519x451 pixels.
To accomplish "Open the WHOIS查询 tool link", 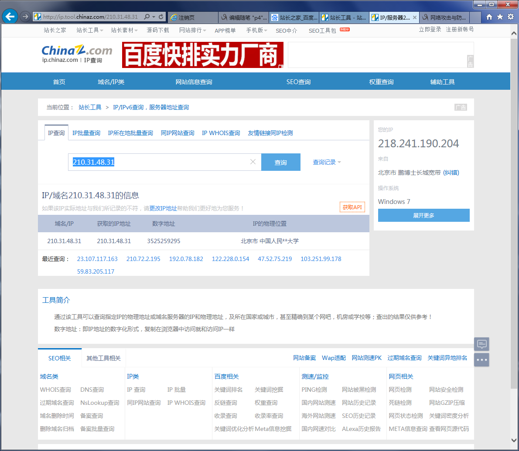I will pos(56,390).
